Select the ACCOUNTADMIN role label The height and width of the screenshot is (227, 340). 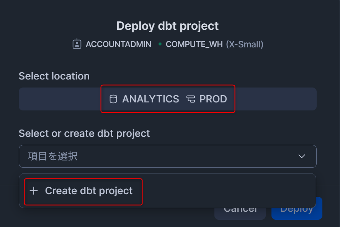point(118,44)
